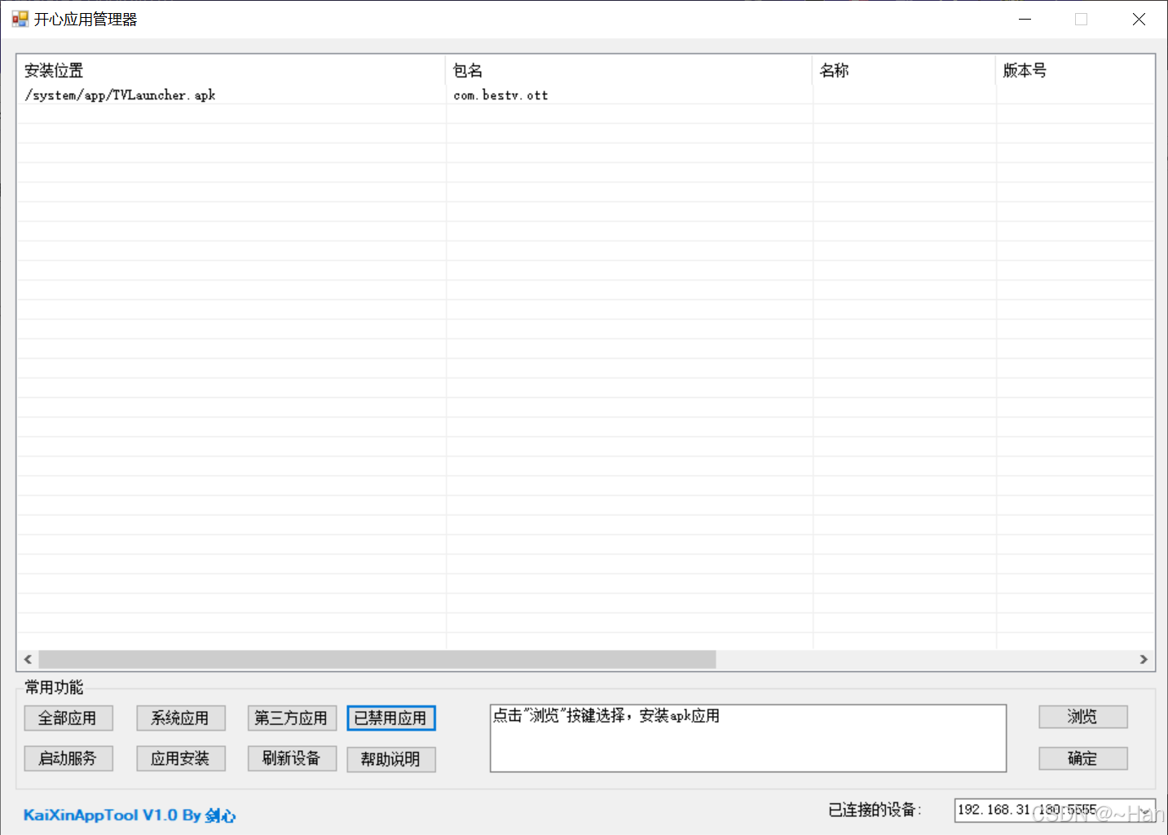Sort by the 安装位置 column header
The image size is (1168, 835).
231,70
